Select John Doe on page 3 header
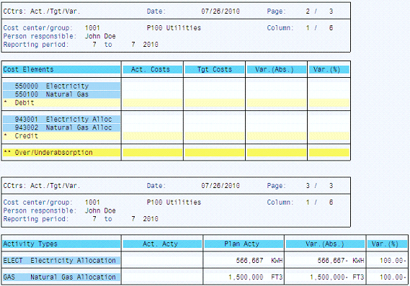 pyautogui.click(x=100, y=210)
